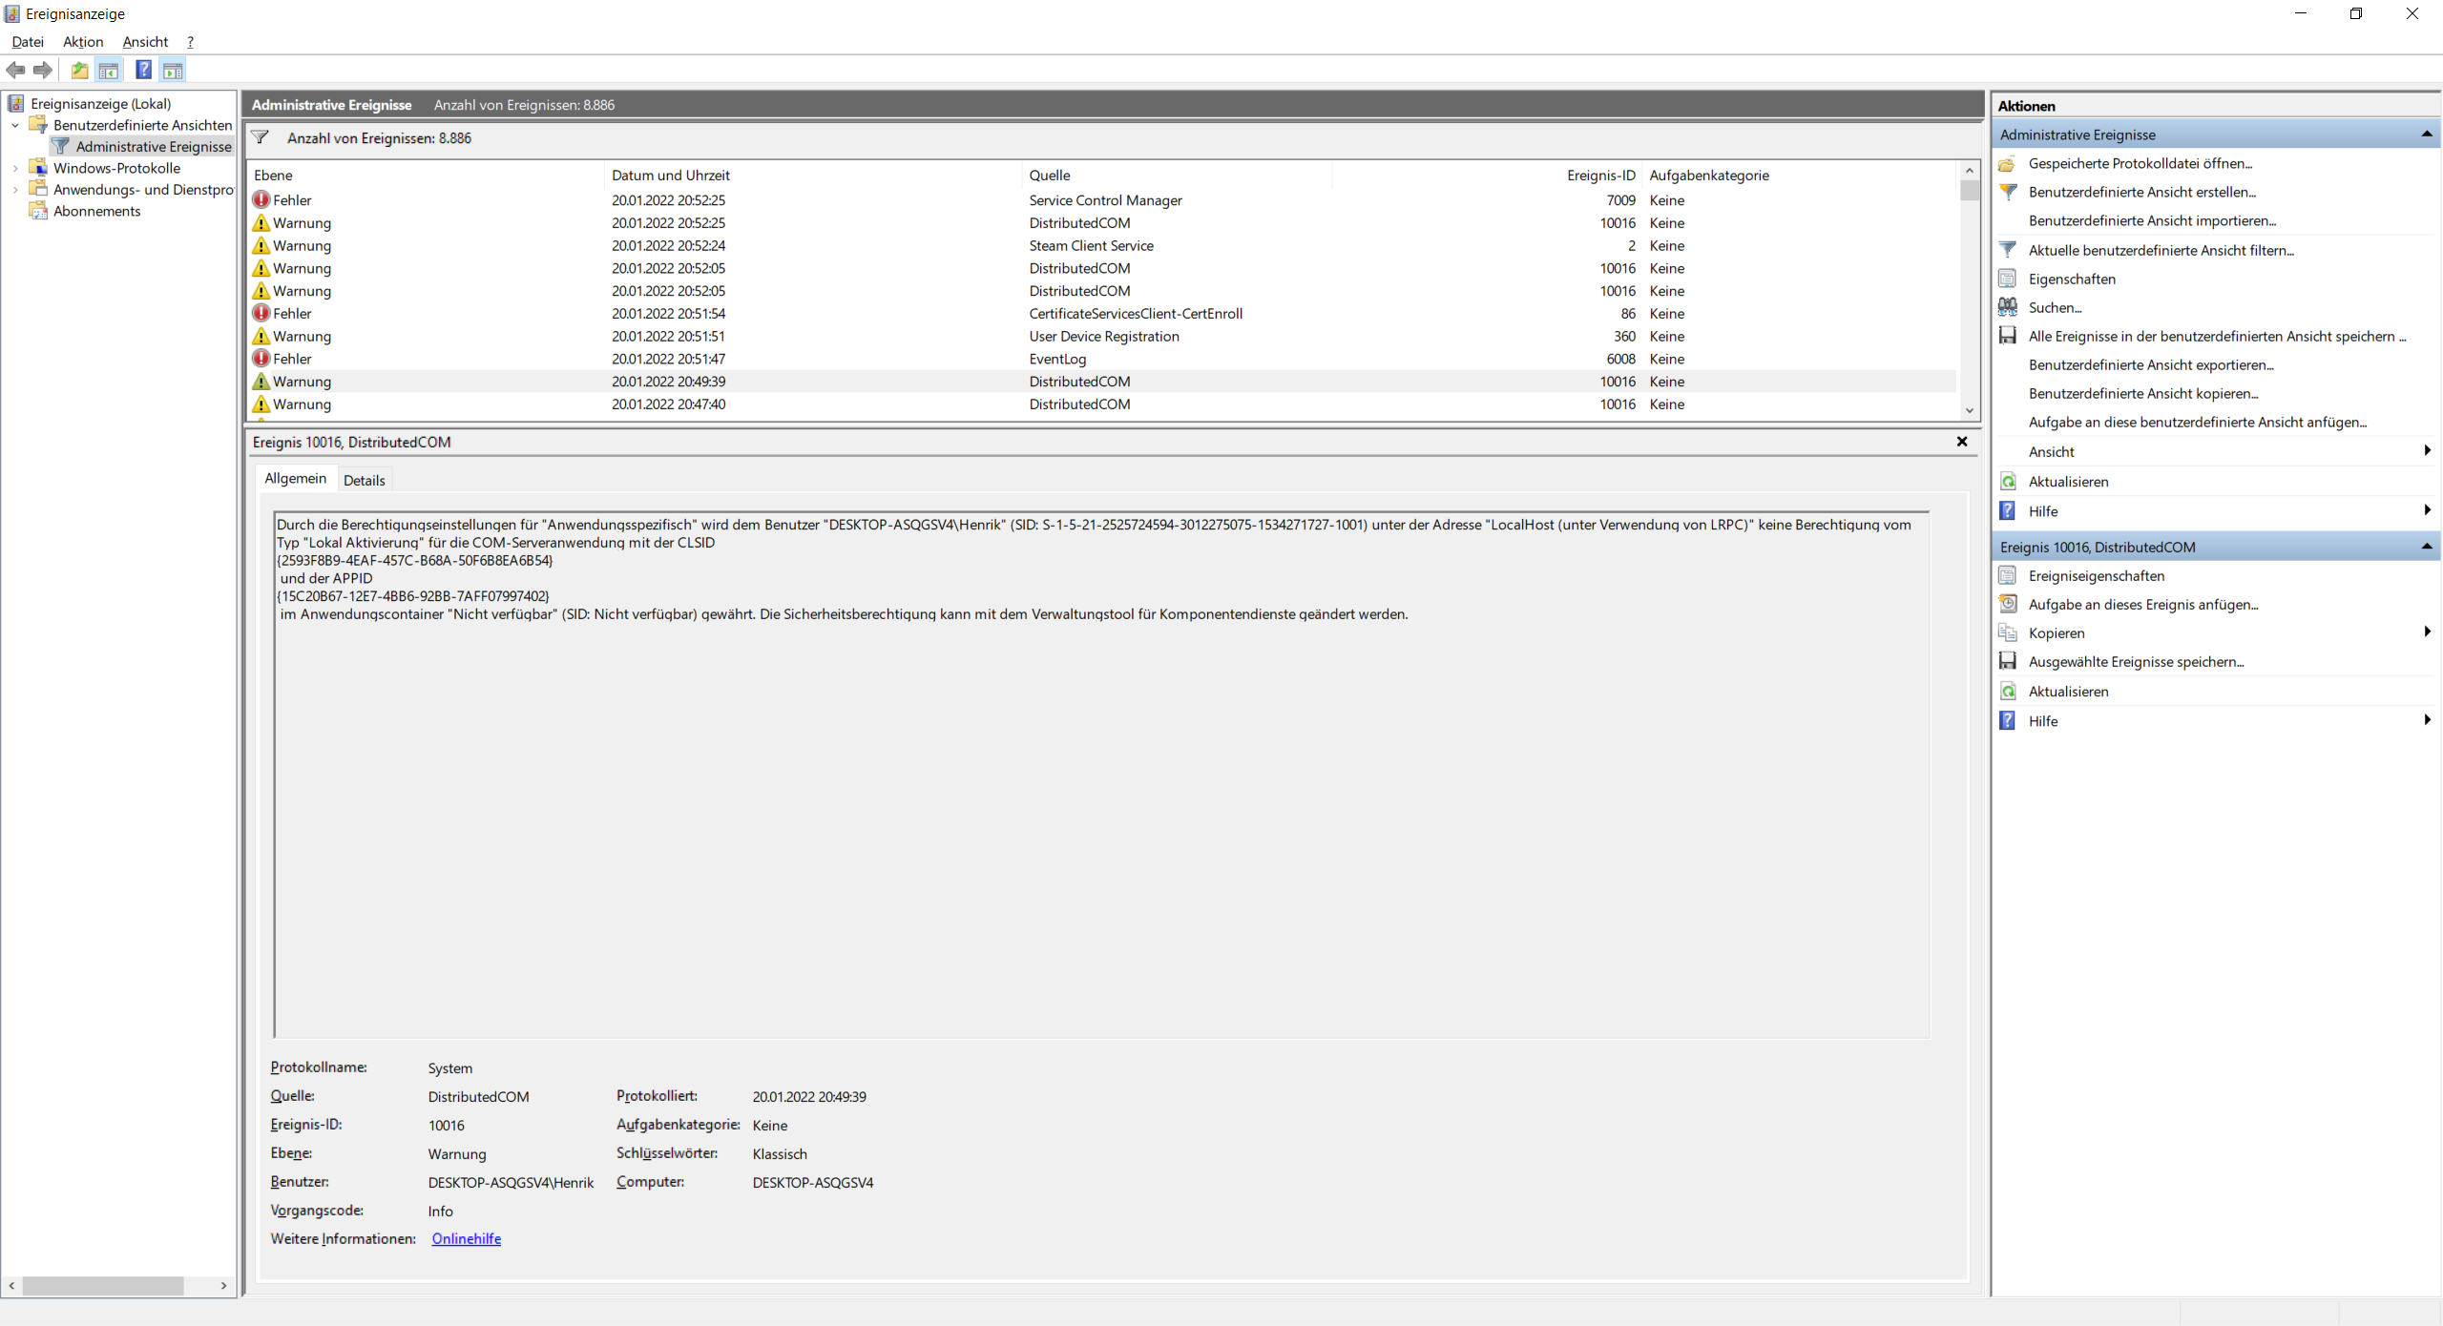
Task: Click the blue help toolbar icon
Action: click(143, 70)
